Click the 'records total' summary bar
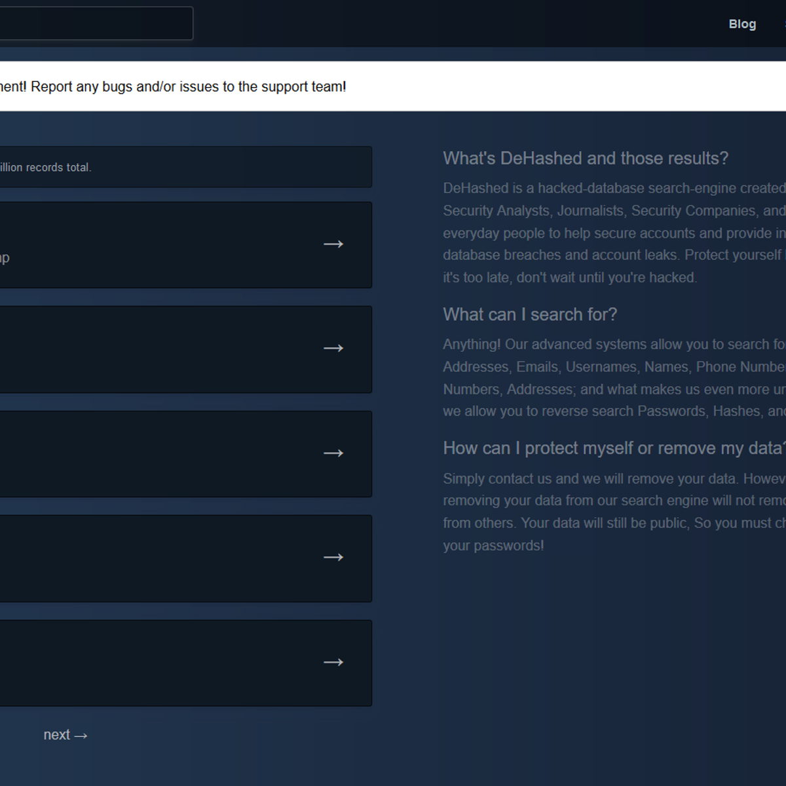The height and width of the screenshot is (786, 786). 183,167
